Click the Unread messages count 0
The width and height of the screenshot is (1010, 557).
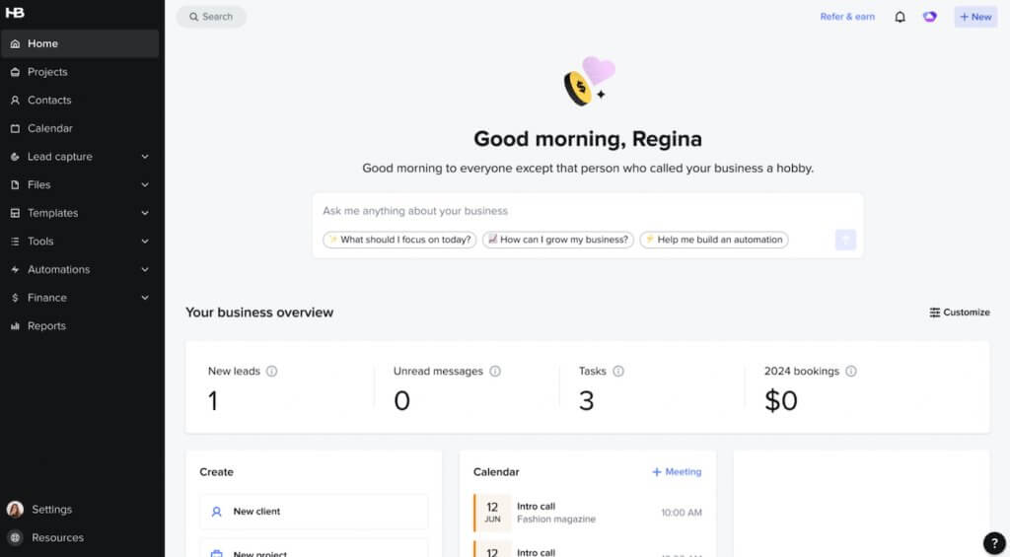point(402,401)
